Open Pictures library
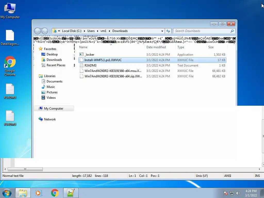 52,92
